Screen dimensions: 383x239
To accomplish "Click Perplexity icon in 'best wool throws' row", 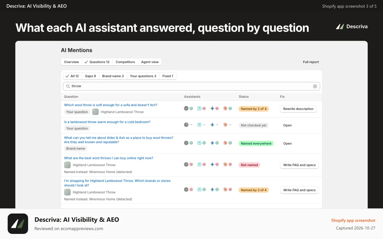I will (199, 164).
